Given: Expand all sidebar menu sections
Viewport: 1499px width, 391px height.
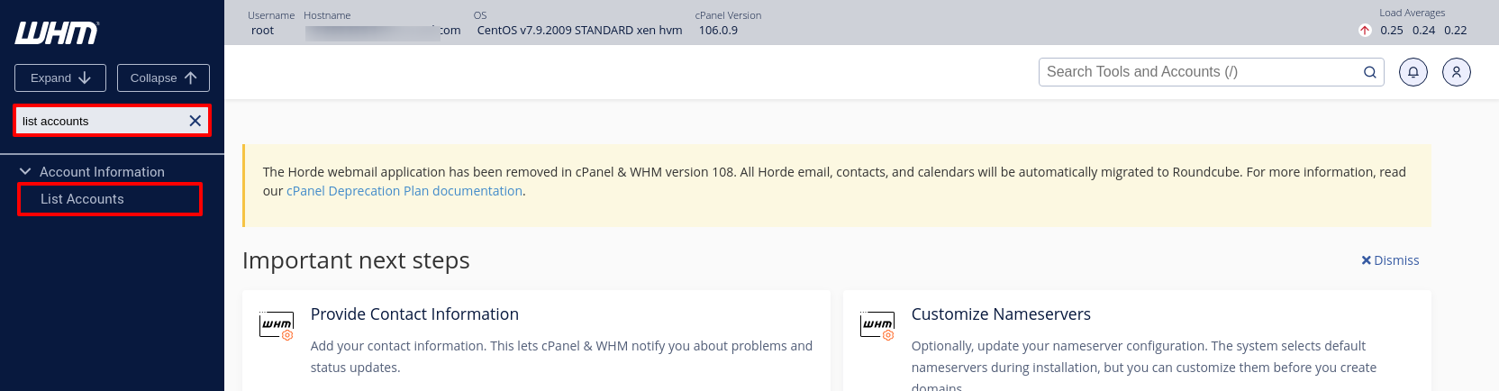Looking at the screenshot, I should click(x=60, y=77).
